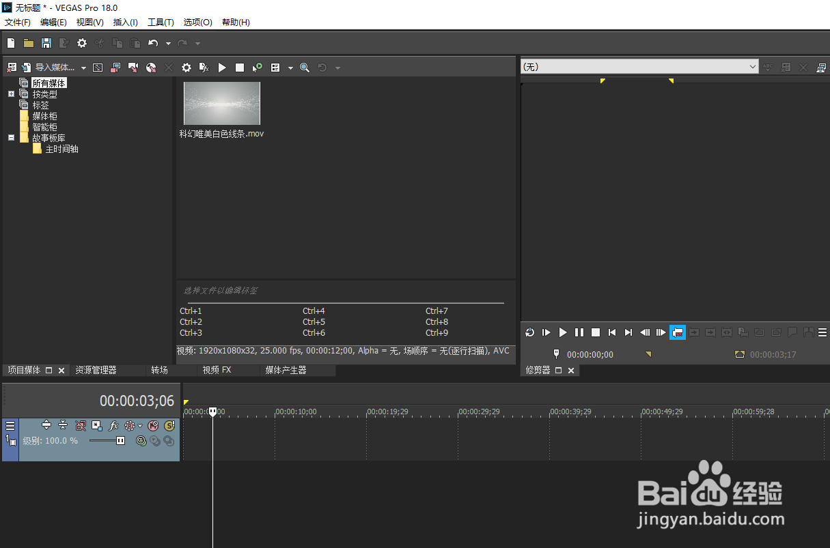Screen dimensions: 830x548
Task: Switch to the 媒体产生器 tab
Action: 286,370
